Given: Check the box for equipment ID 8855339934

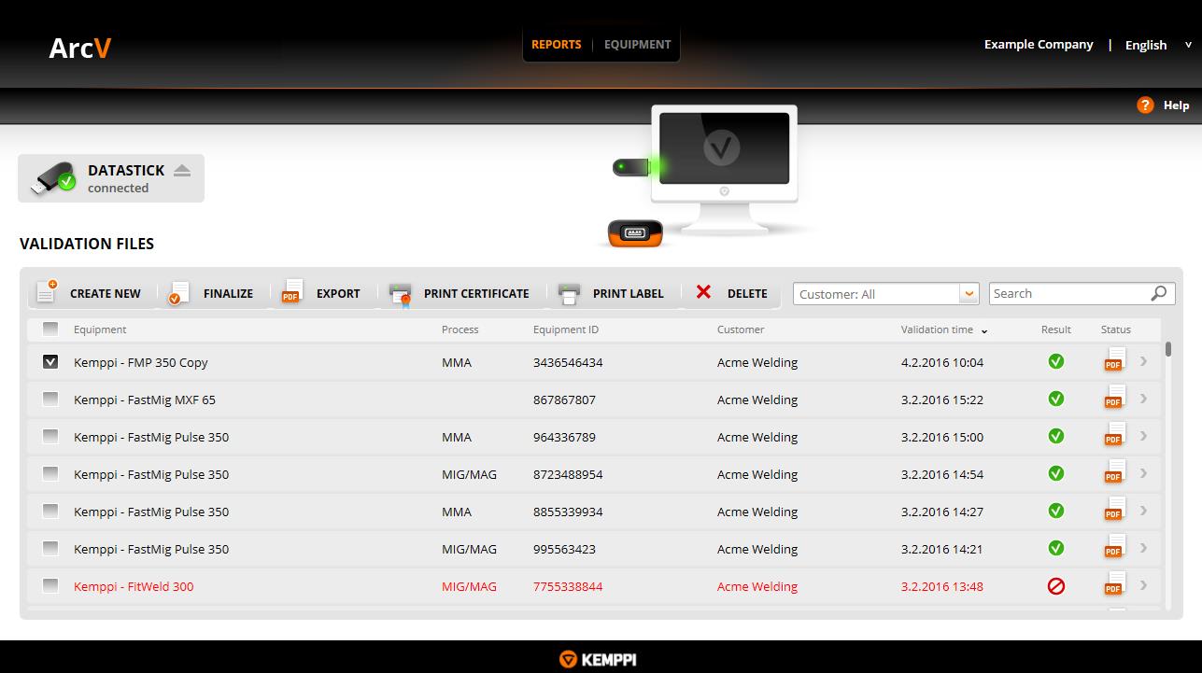Looking at the screenshot, I should pos(50,511).
